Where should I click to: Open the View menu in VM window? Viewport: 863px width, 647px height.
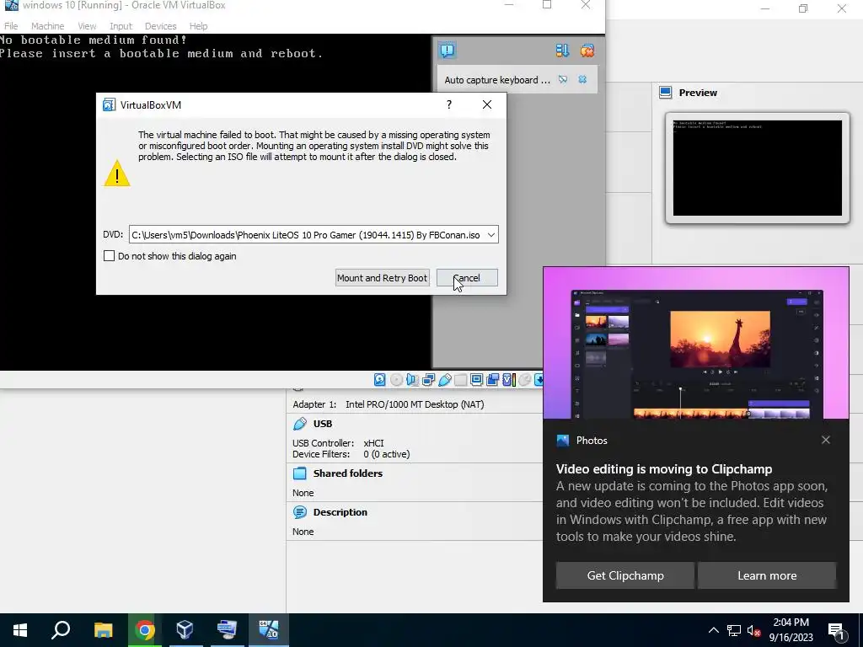point(87,26)
